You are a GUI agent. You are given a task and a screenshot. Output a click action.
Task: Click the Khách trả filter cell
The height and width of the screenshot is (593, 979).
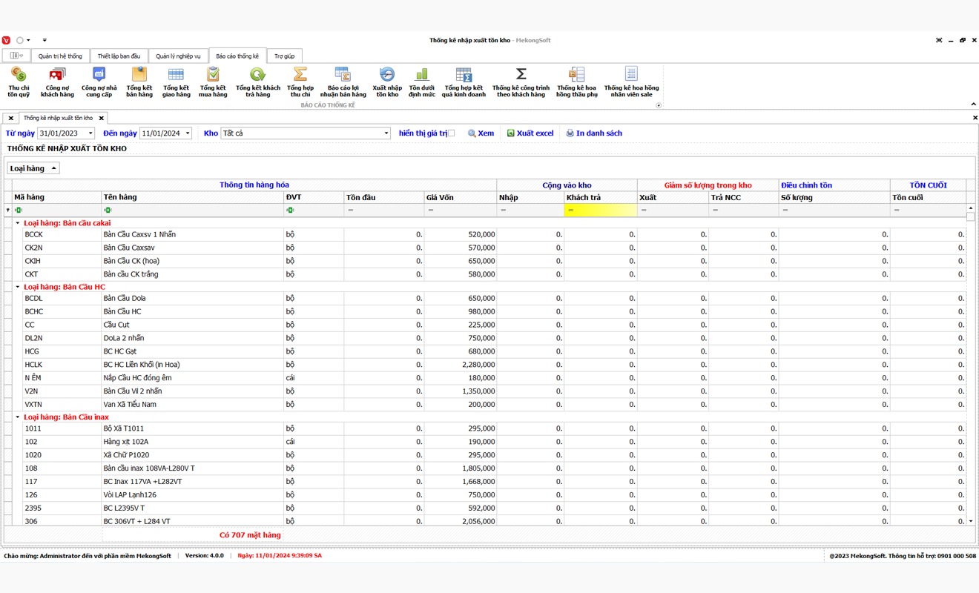pyautogui.click(x=600, y=211)
